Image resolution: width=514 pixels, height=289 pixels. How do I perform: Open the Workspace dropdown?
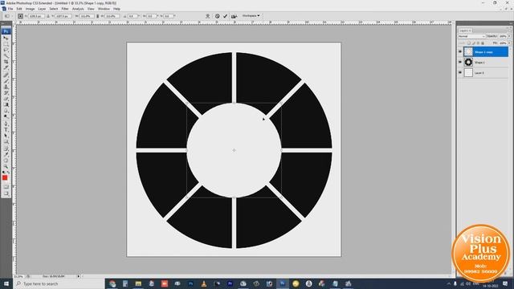coord(251,15)
